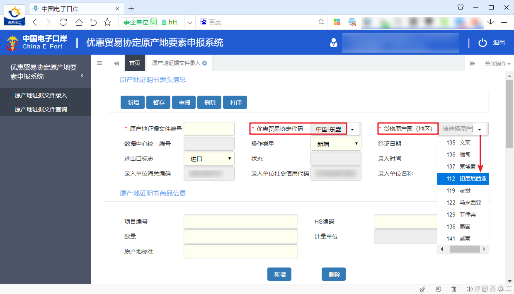
Task: Expand the address bar dropdown arrow
Action: [190, 22]
